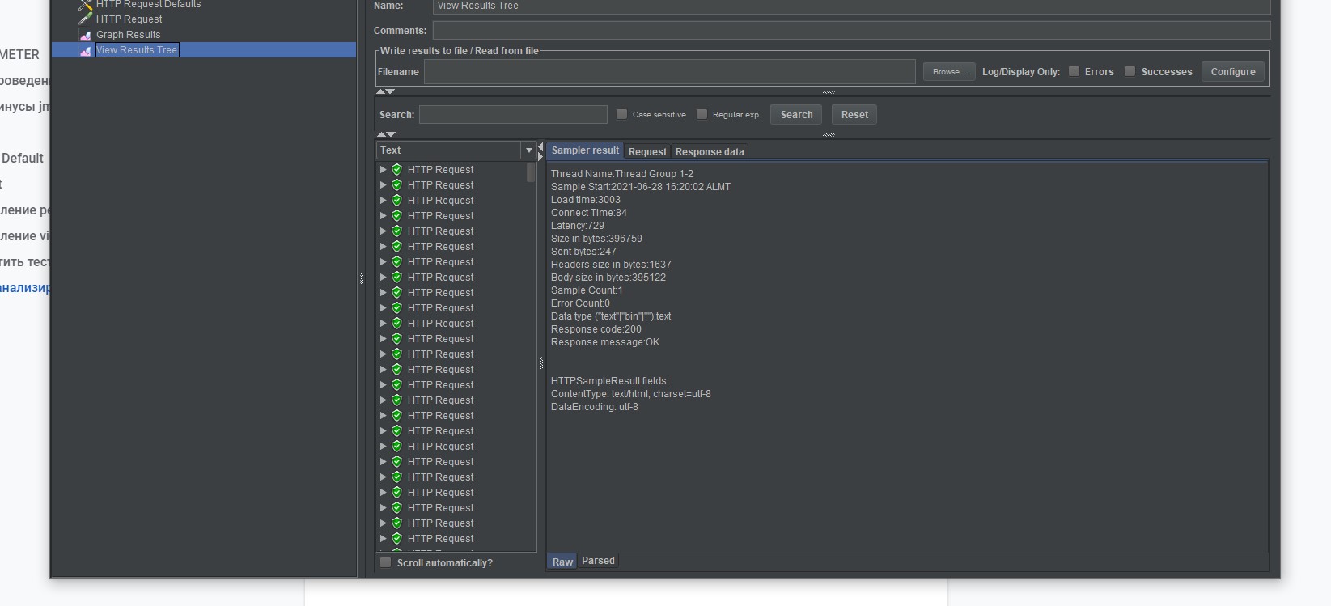Open the Request tab
Viewport: 1331px width, 606px height.
647,152
